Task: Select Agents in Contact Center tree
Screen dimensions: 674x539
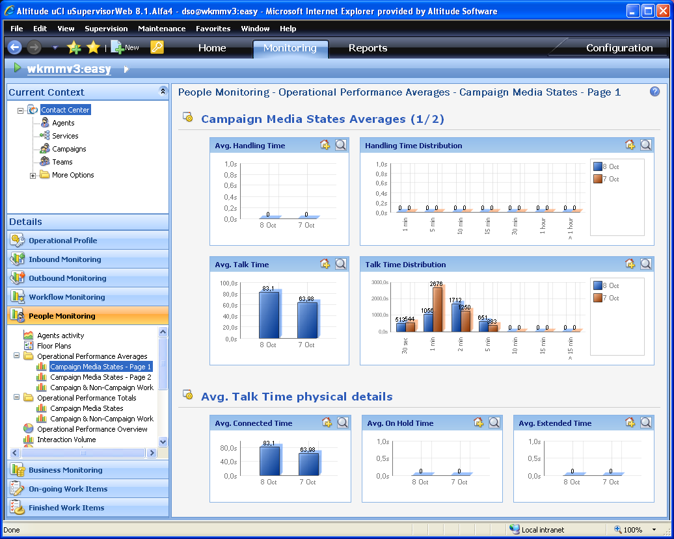Action: click(63, 123)
